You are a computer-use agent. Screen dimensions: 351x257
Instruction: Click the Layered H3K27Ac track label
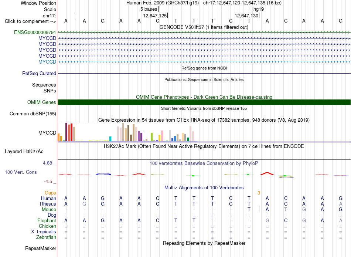24,152
